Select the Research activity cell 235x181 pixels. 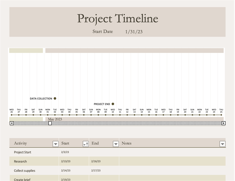coord(20,162)
